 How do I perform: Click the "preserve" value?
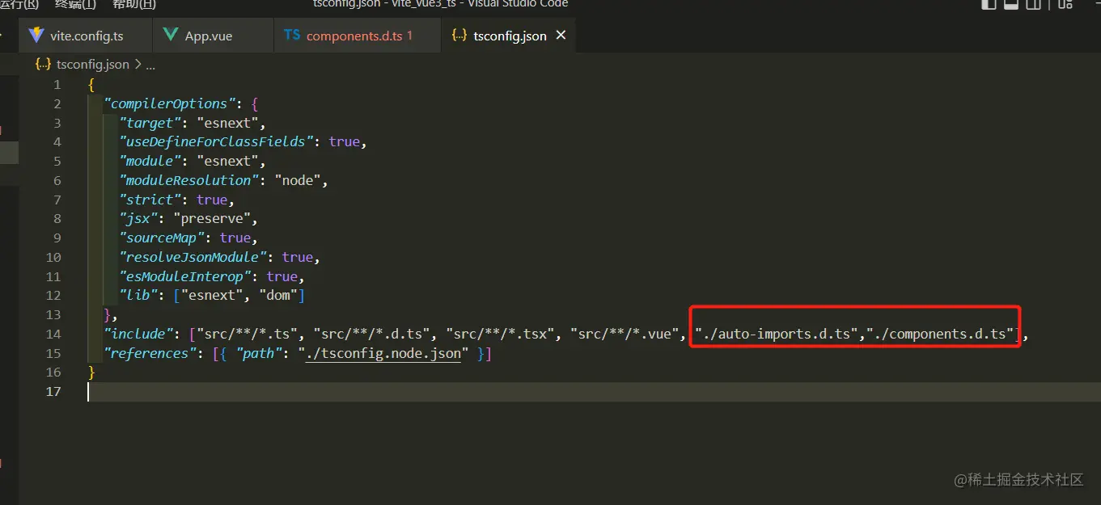[212, 218]
